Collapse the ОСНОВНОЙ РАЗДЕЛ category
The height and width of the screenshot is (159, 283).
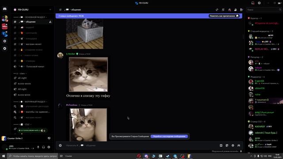pyautogui.click(x=31, y=17)
